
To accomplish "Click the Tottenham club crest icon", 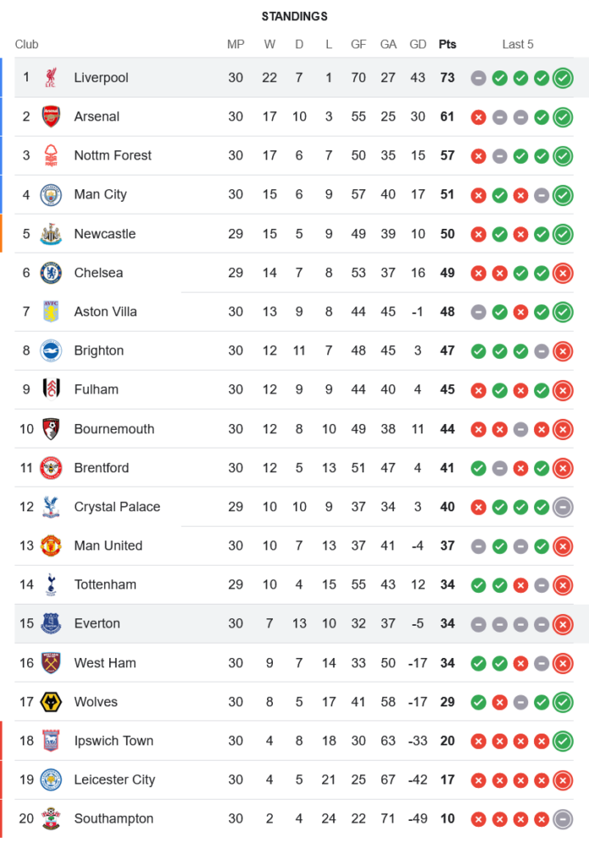I will [51, 585].
